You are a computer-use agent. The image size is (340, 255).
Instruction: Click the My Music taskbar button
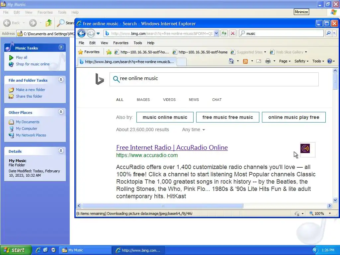pyautogui.click(x=85, y=250)
